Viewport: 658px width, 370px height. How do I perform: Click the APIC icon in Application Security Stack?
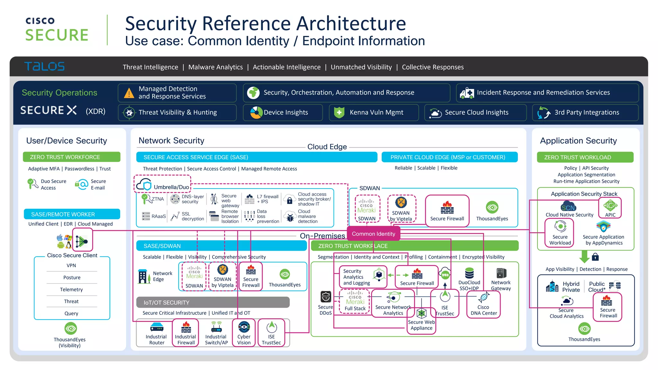(x=610, y=206)
